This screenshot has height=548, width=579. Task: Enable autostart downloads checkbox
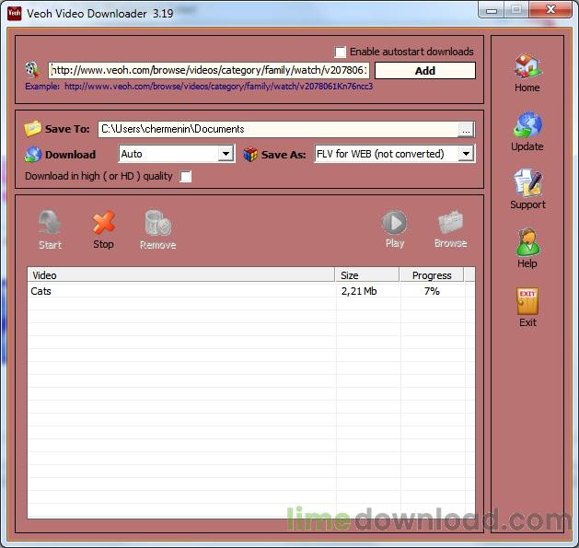pyautogui.click(x=340, y=52)
